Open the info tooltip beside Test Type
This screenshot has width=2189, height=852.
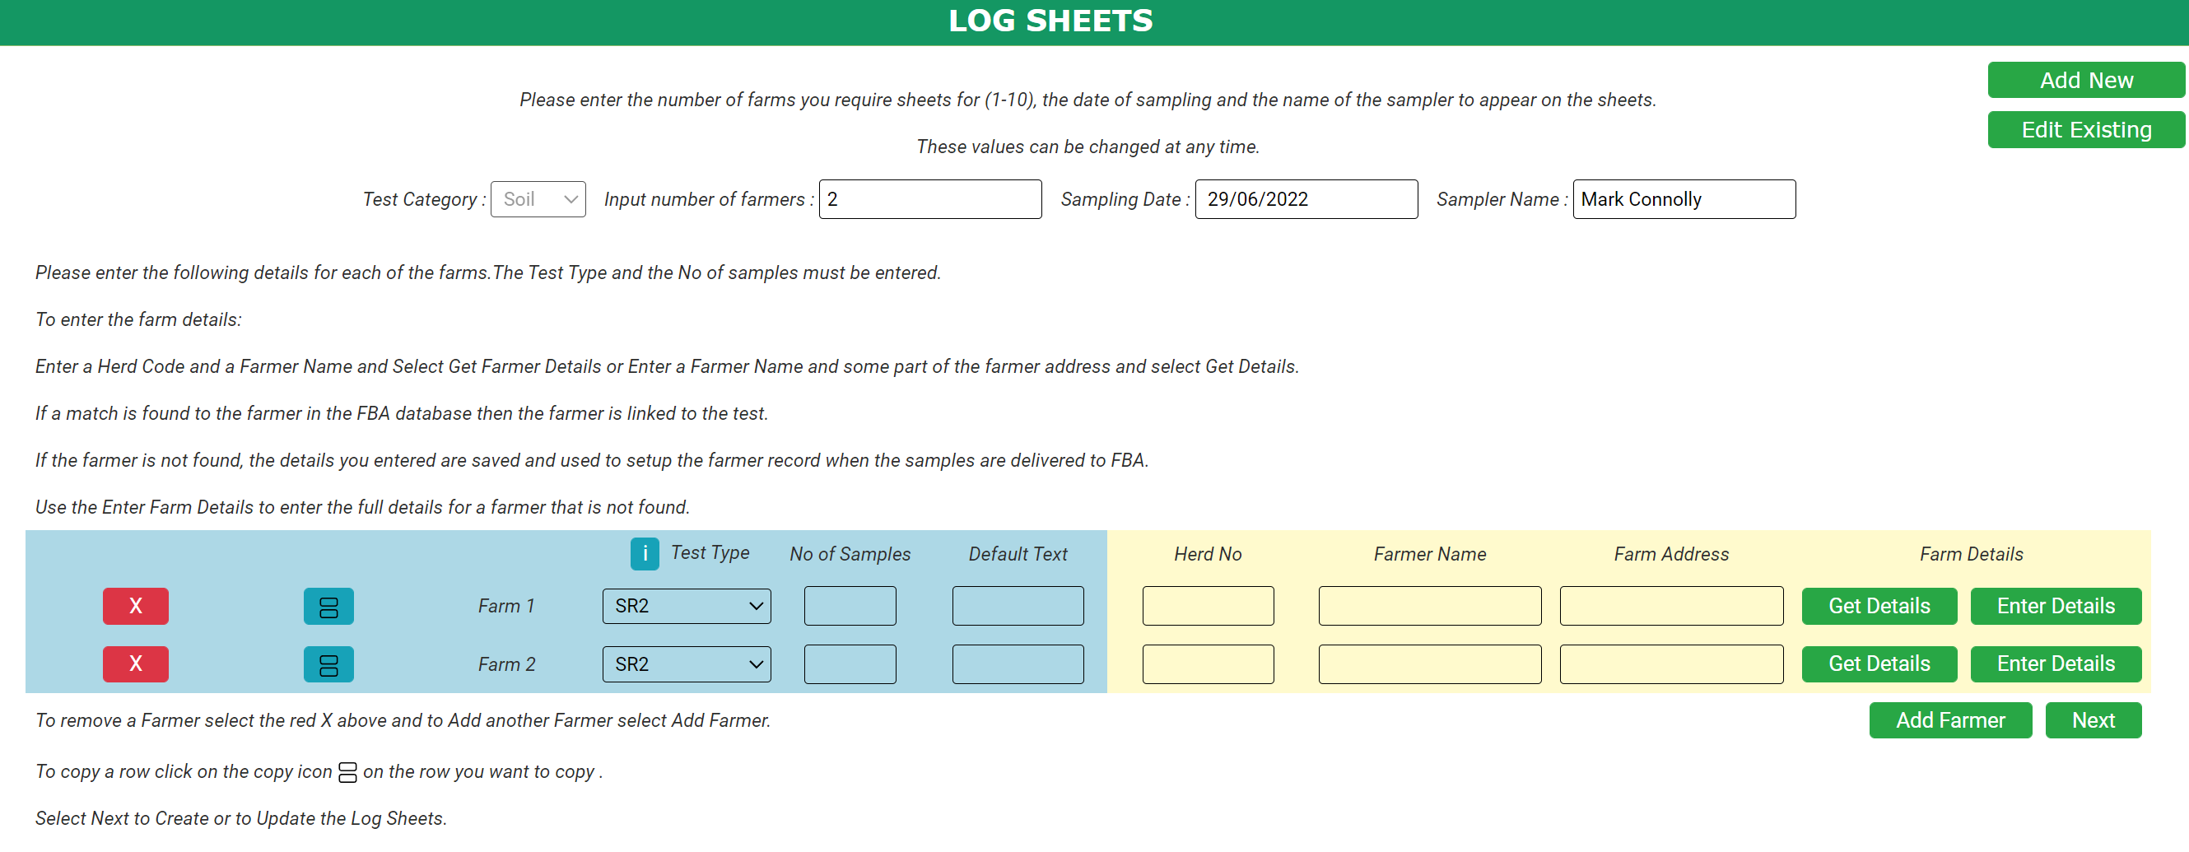[x=644, y=553]
